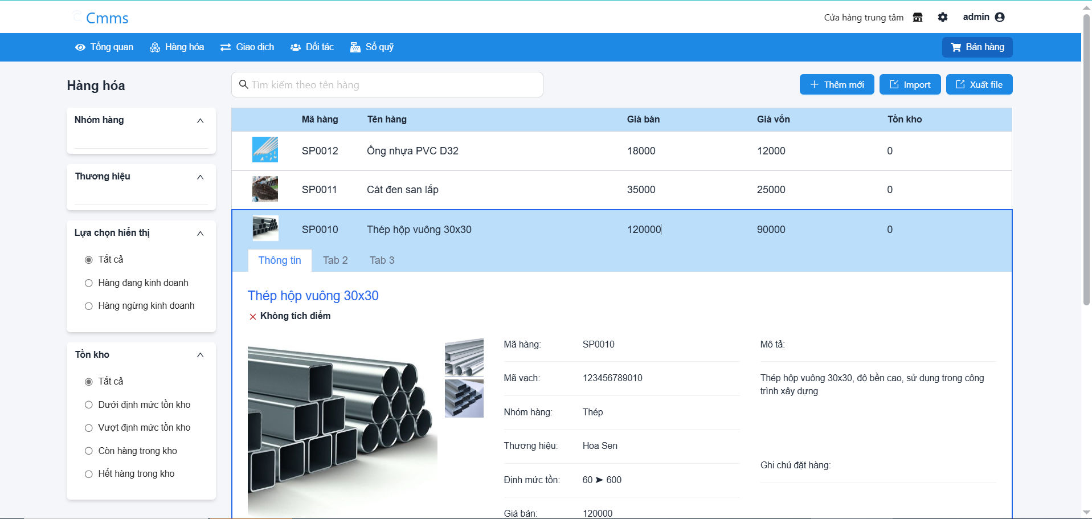The width and height of the screenshot is (1092, 519).
Task: Select Hàng ngừng kinh doanh option
Action: click(x=89, y=306)
